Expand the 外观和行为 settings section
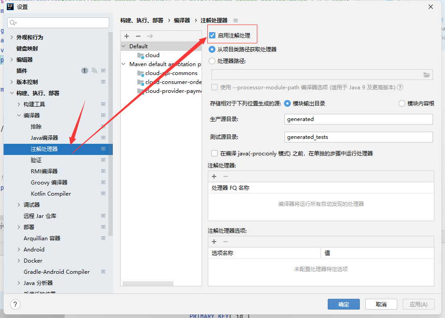Image resolution: width=445 pixels, height=318 pixels. point(12,38)
